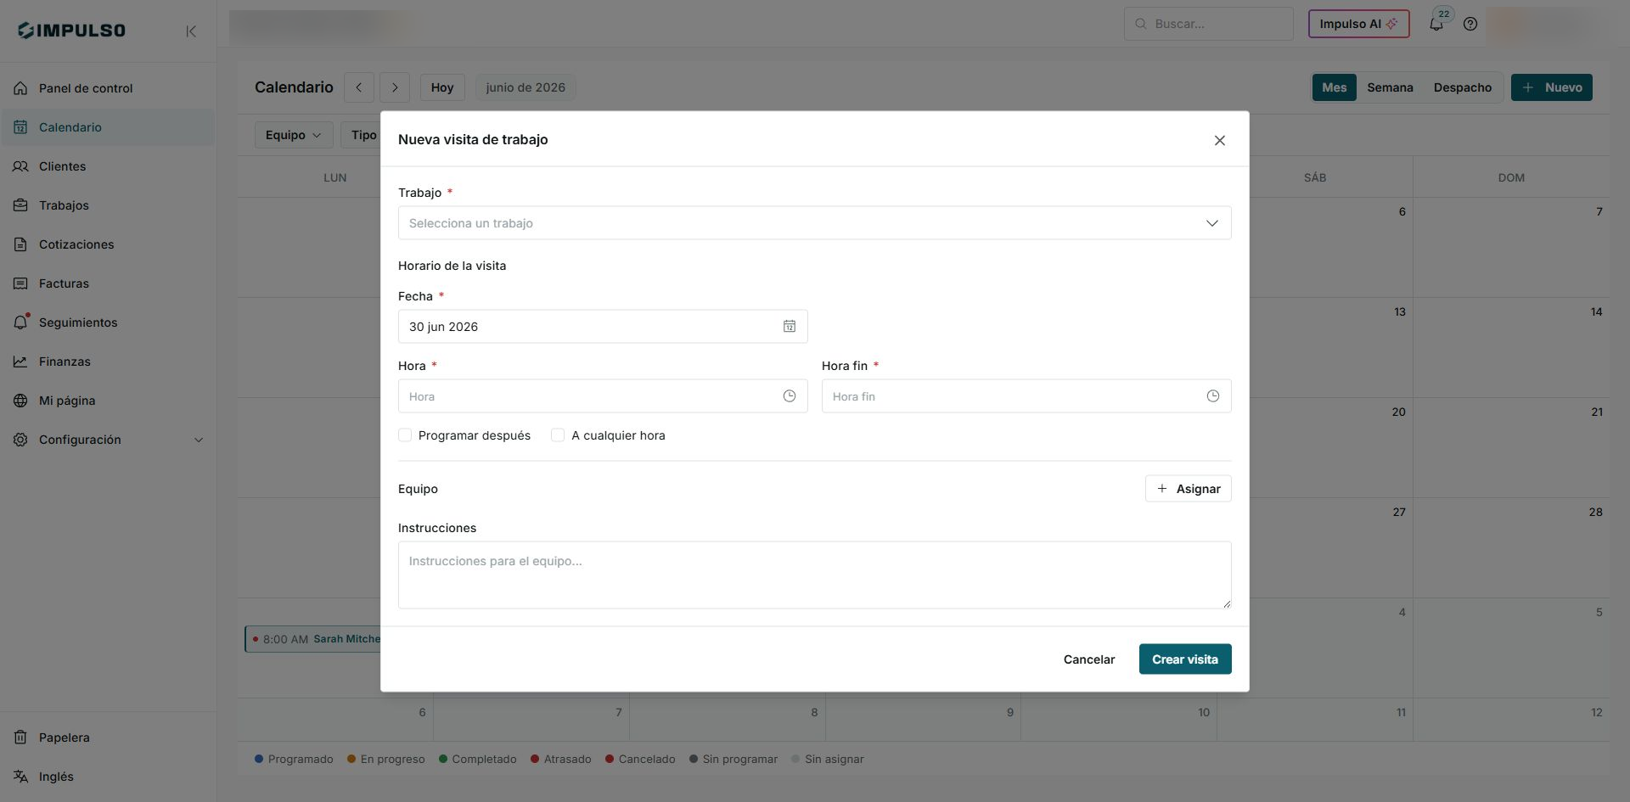Open the Equipo filter dropdown
The image size is (1630, 802).
[x=294, y=135]
